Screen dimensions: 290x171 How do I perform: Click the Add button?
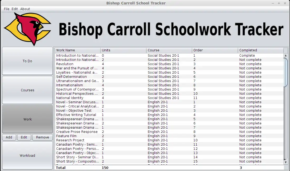point(9,137)
